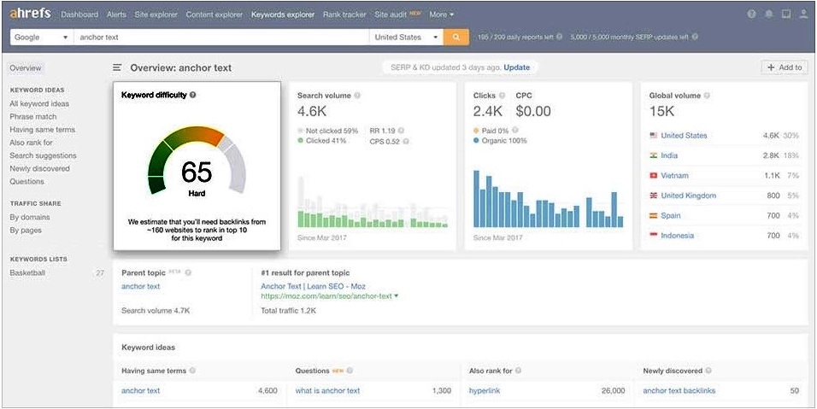Open Also rank for in sidebar
This screenshot has width=817, height=409.
[x=31, y=143]
